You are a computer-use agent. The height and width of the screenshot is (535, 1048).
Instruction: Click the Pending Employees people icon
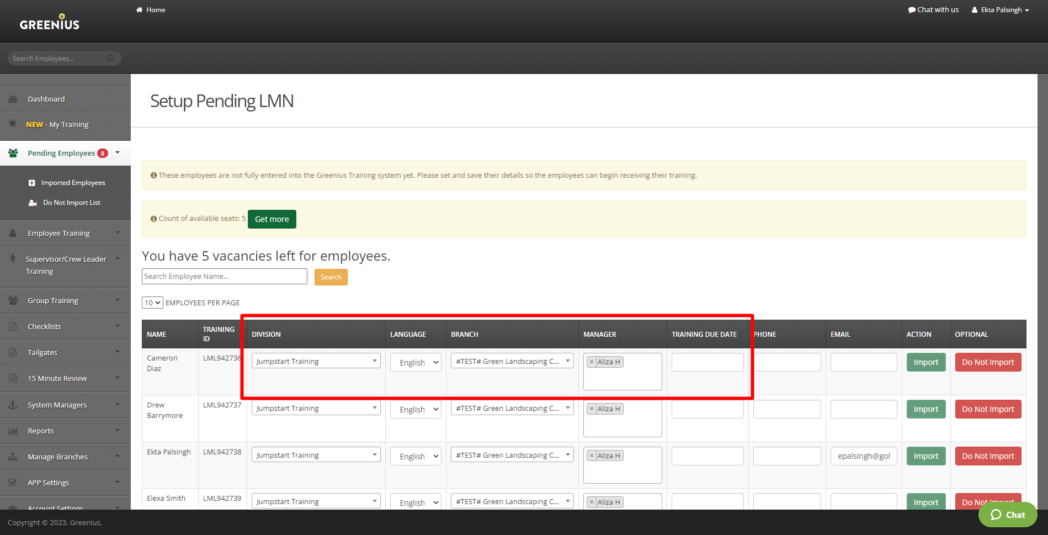coord(13,153)
